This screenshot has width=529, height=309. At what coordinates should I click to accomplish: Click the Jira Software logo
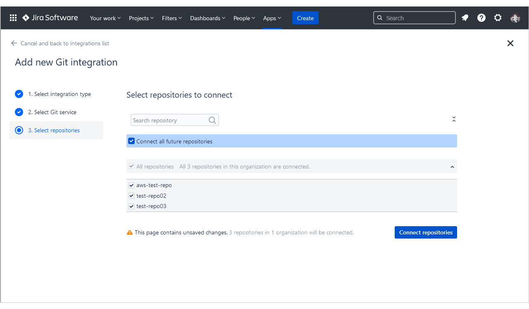[x=50, y=18]
